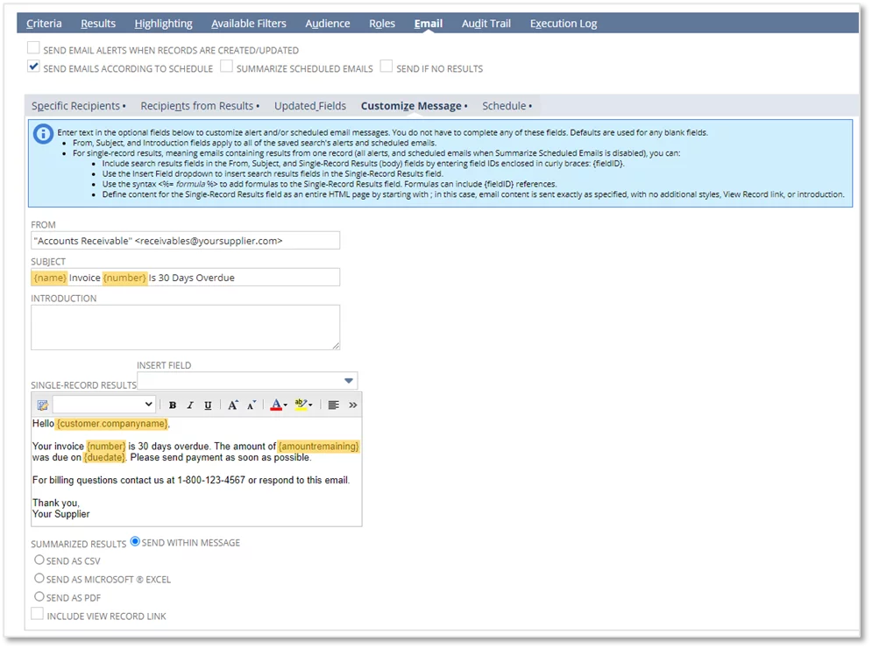Viewport: 872px width, 648px height.
Task: Expand more toolbar options with double chevron
Action: (352, 405)
